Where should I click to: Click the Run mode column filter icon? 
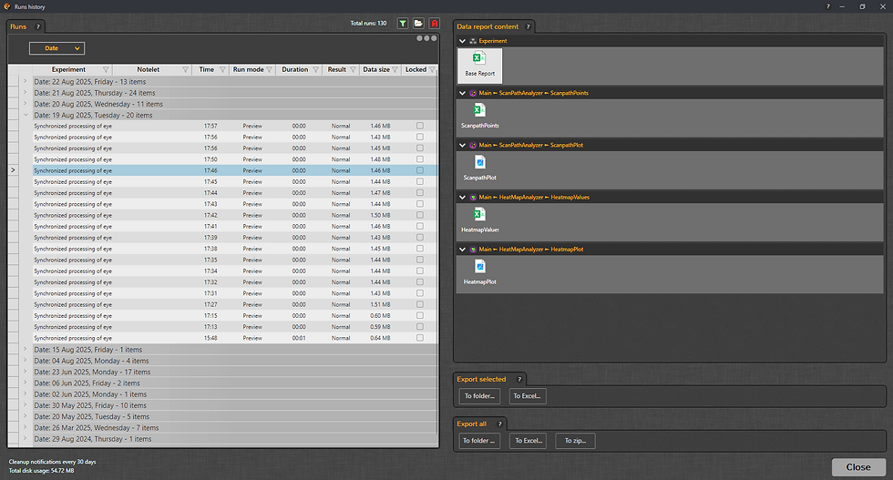click(x=270, y=70)
